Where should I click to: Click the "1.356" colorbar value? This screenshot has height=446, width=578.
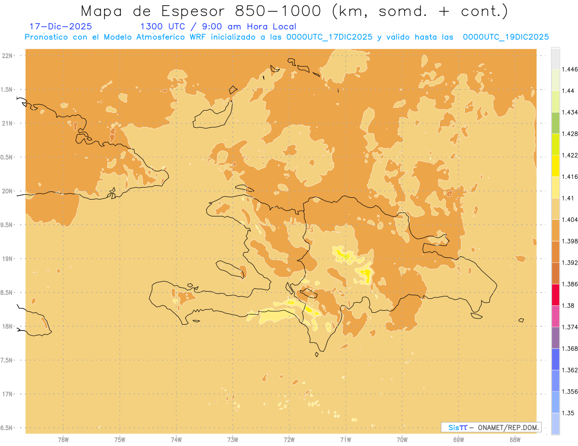click(569, 392)
